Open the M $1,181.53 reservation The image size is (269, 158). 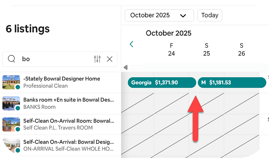(x=232, y=82)
